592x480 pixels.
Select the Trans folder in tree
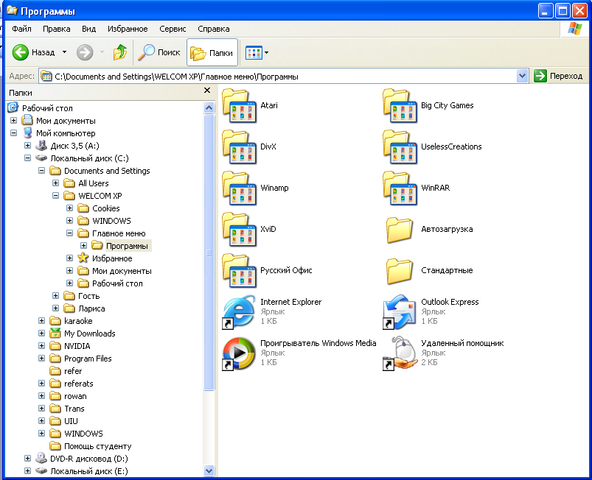(x=74, y=409)
